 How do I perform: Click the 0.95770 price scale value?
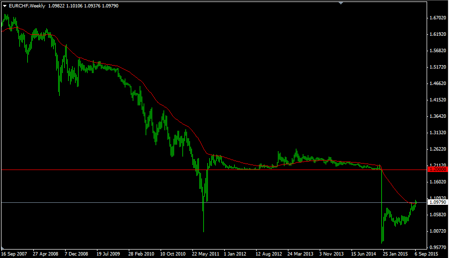438,248
